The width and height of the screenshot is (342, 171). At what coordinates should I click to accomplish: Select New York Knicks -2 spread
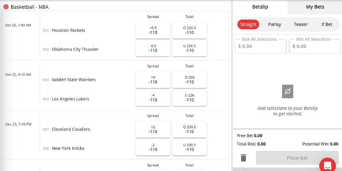click(153, 147)
